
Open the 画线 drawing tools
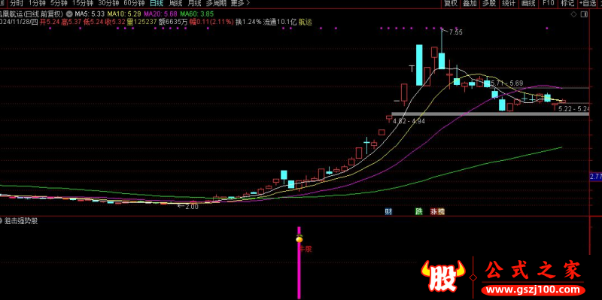pos(529,4)
